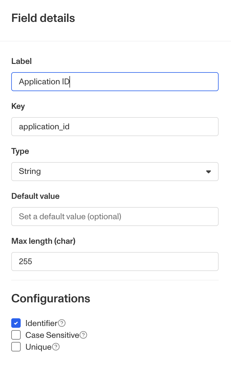
Task: Click the Identifier option text
Action: [41, 323]
